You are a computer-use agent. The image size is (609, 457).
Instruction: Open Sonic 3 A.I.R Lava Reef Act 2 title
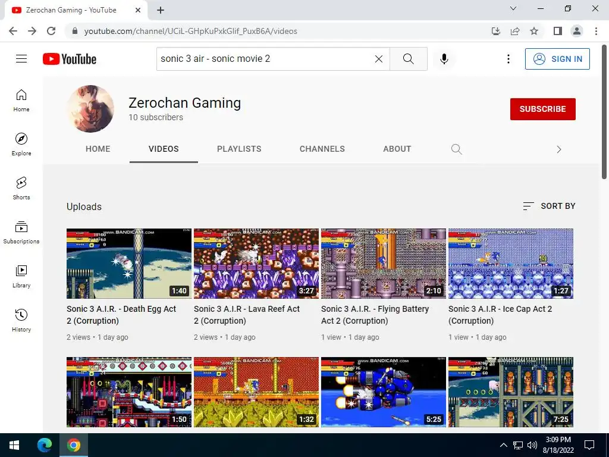[247, 315]
